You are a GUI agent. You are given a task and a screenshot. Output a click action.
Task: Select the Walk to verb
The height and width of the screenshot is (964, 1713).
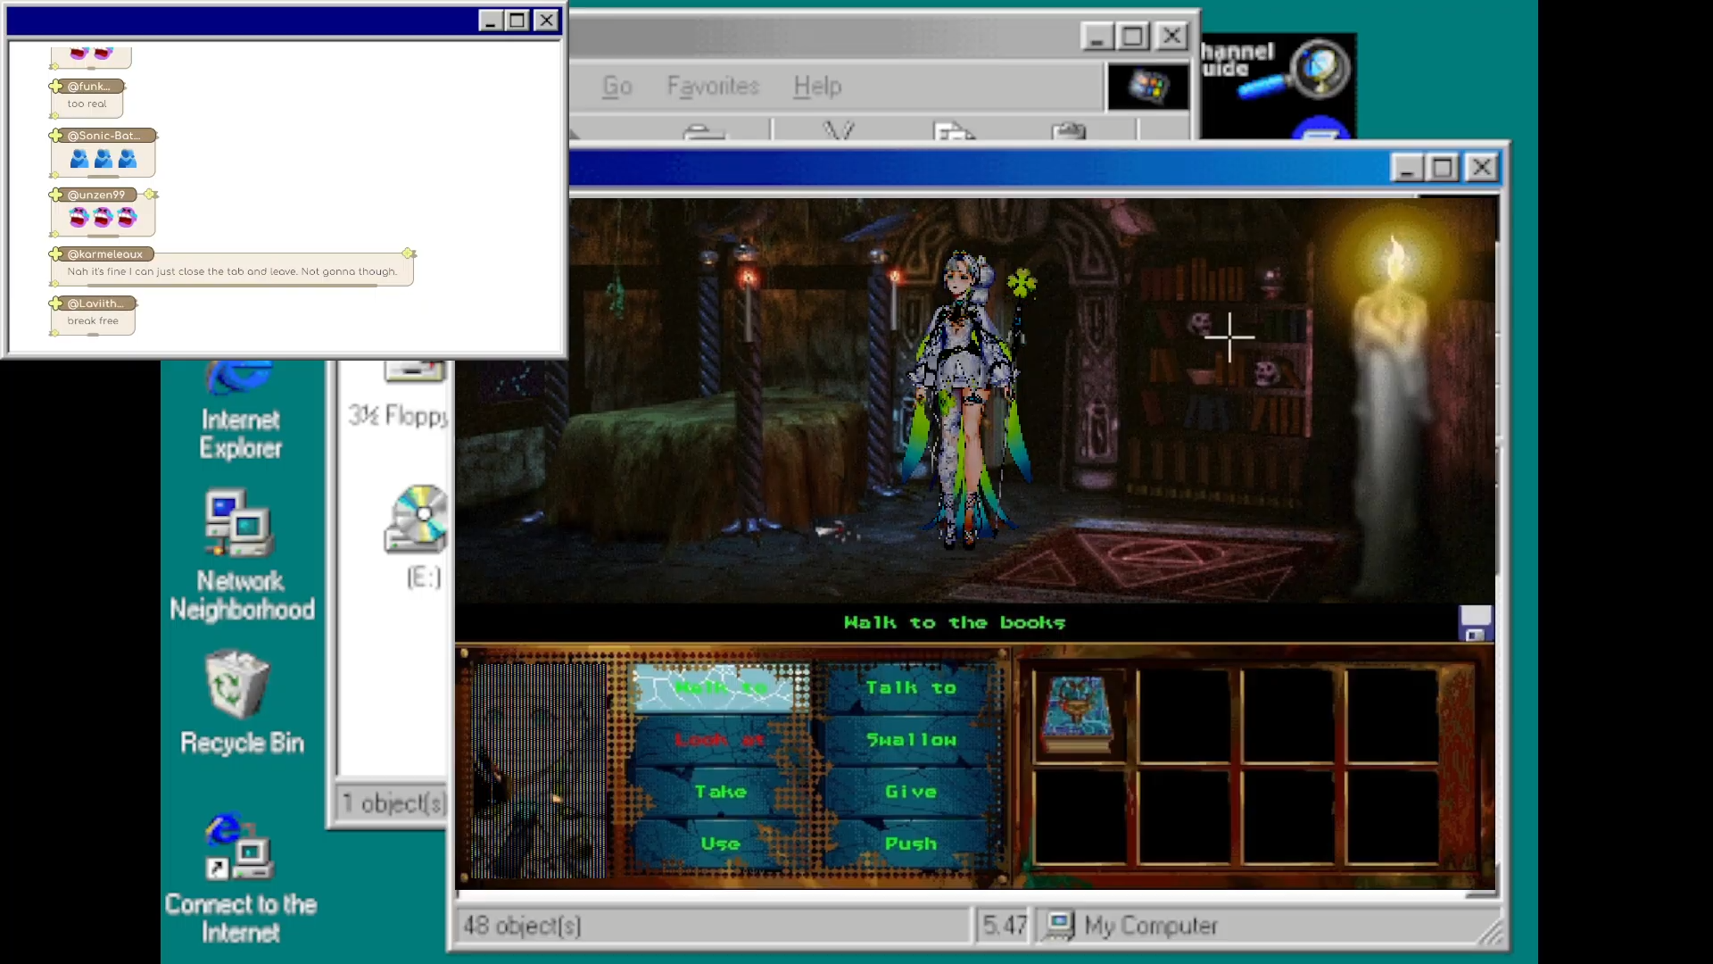(719, 687)
